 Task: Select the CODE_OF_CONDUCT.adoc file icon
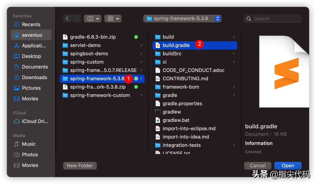point(158,70)
